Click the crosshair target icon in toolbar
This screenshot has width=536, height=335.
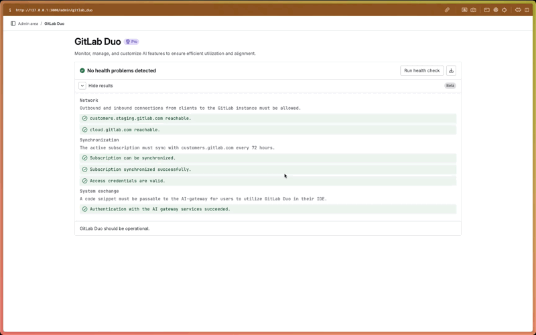(x=505, y=10)
